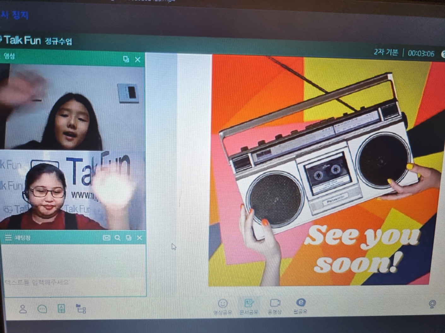Viewport: 445px width, 333px height.
Task: Click the video camera (동영상) icon
Action: point(275,303)
